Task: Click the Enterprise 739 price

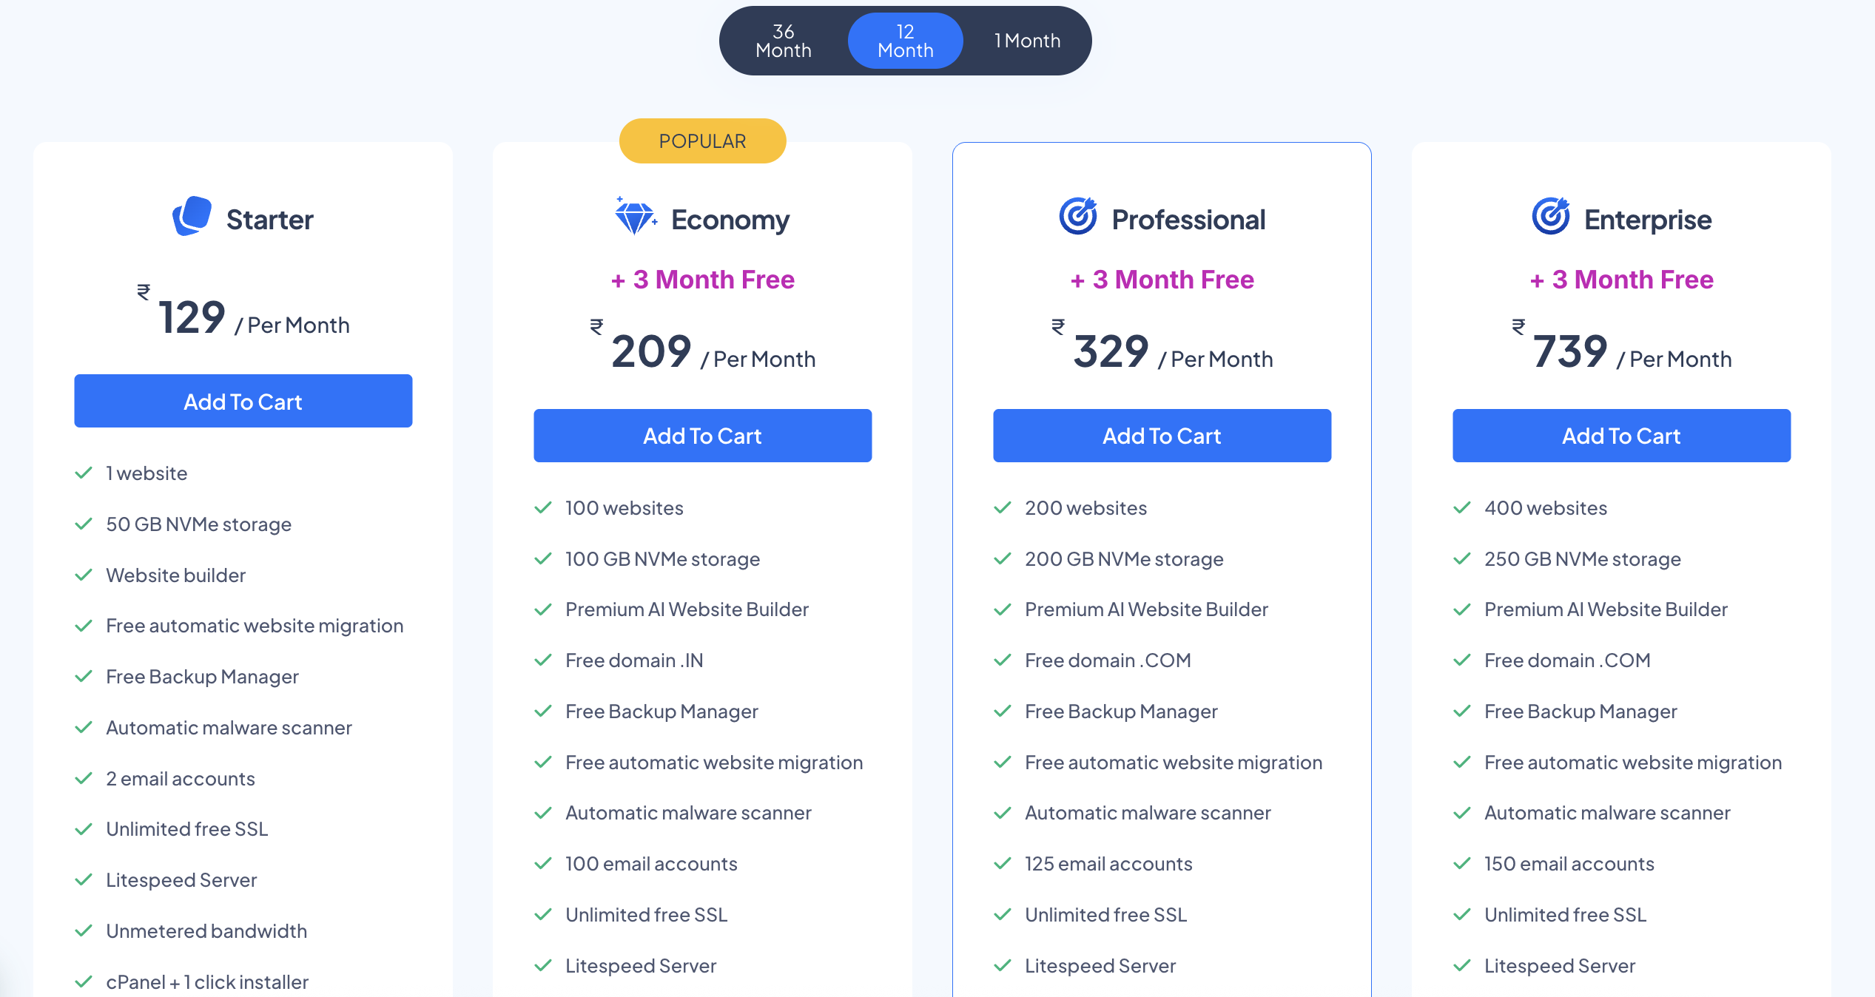Action: pos(1569,351)
